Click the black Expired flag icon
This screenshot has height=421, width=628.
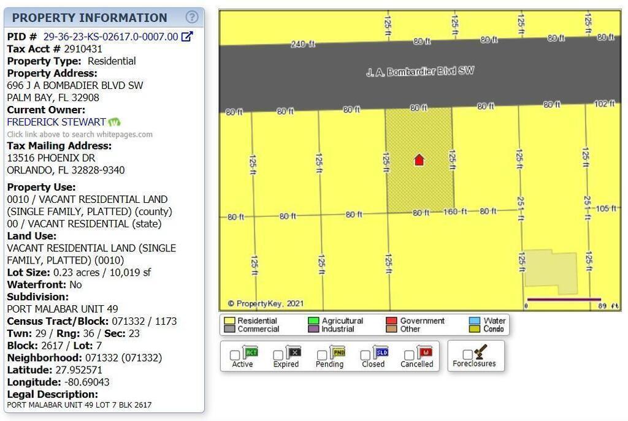(294, 352)
